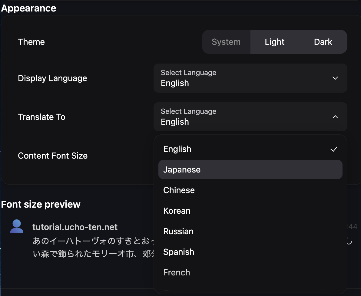
Task: Click the Font size preview heading
Action: (x=41, y=204)
